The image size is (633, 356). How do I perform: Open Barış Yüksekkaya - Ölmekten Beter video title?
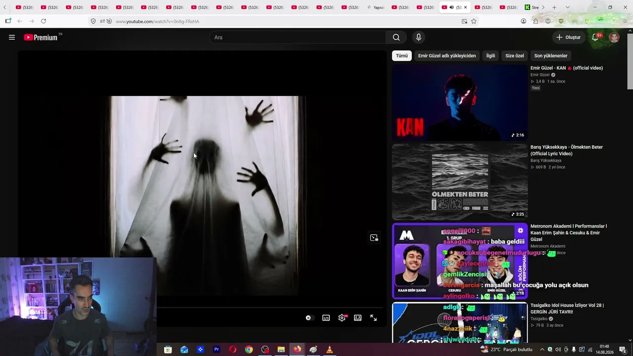click(567, 150)
